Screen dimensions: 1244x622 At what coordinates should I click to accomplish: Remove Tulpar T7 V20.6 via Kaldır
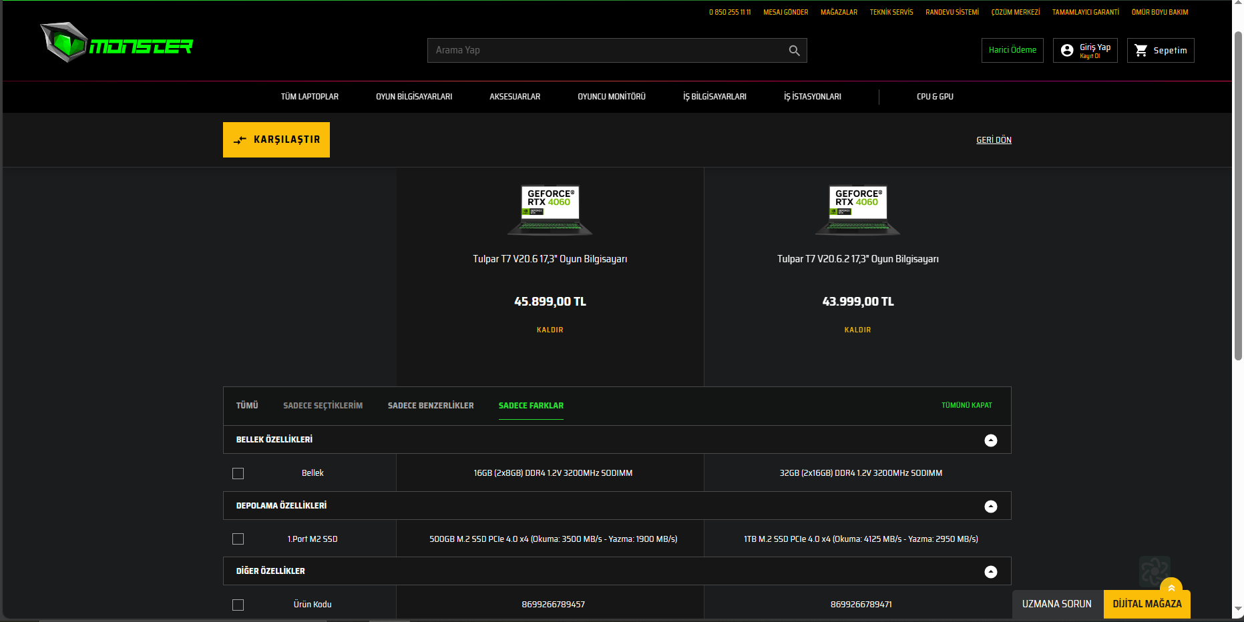(550, 330)
